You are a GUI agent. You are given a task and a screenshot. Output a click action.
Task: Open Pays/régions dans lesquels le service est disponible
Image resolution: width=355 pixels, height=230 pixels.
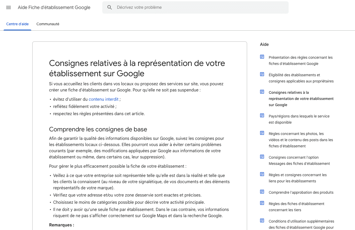tap(299, 119)
